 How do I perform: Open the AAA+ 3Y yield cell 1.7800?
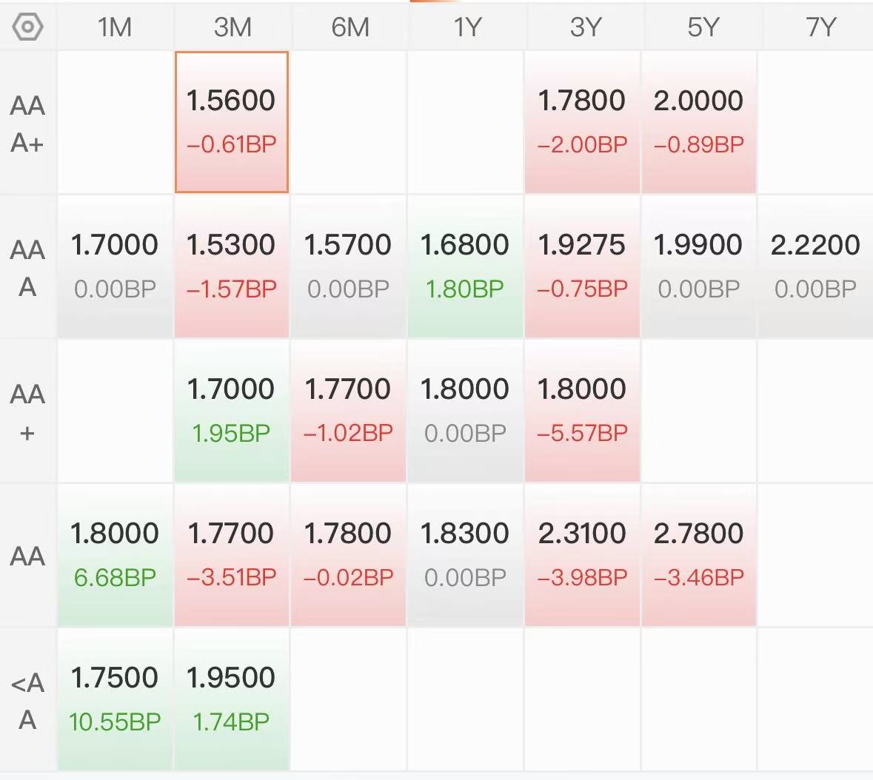582,121
